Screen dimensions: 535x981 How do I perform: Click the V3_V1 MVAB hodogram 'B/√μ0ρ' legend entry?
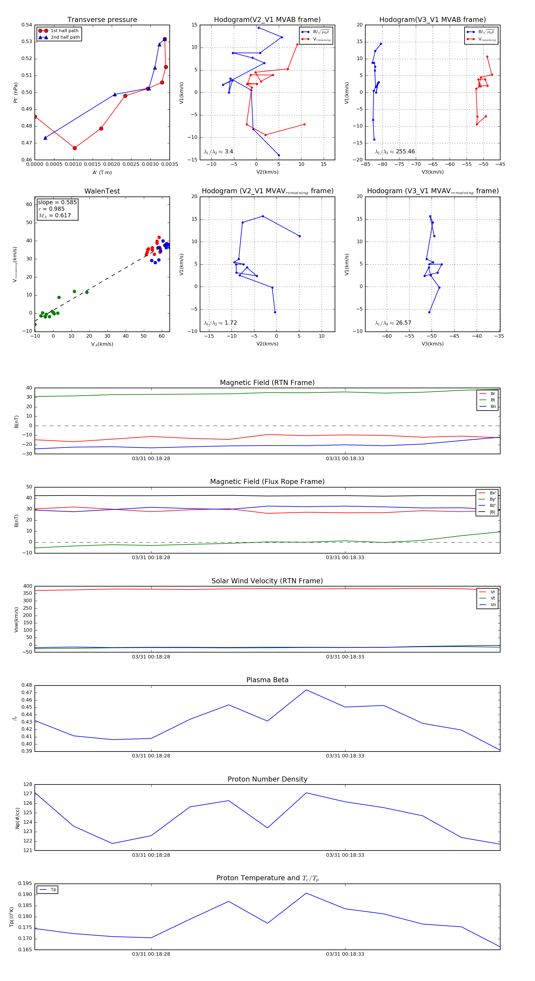[x=481, y=32]
